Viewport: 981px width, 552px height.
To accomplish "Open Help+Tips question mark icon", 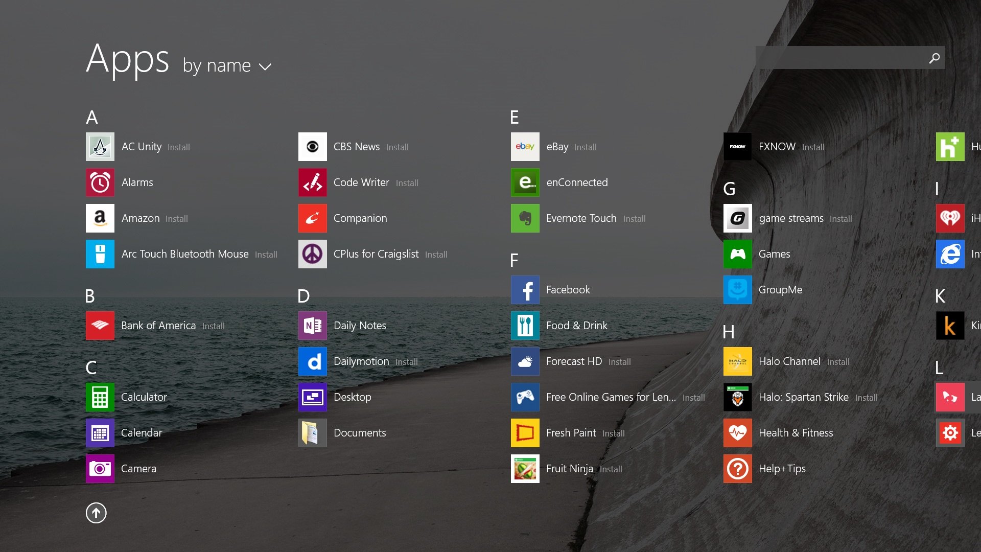I will point(738,469).
